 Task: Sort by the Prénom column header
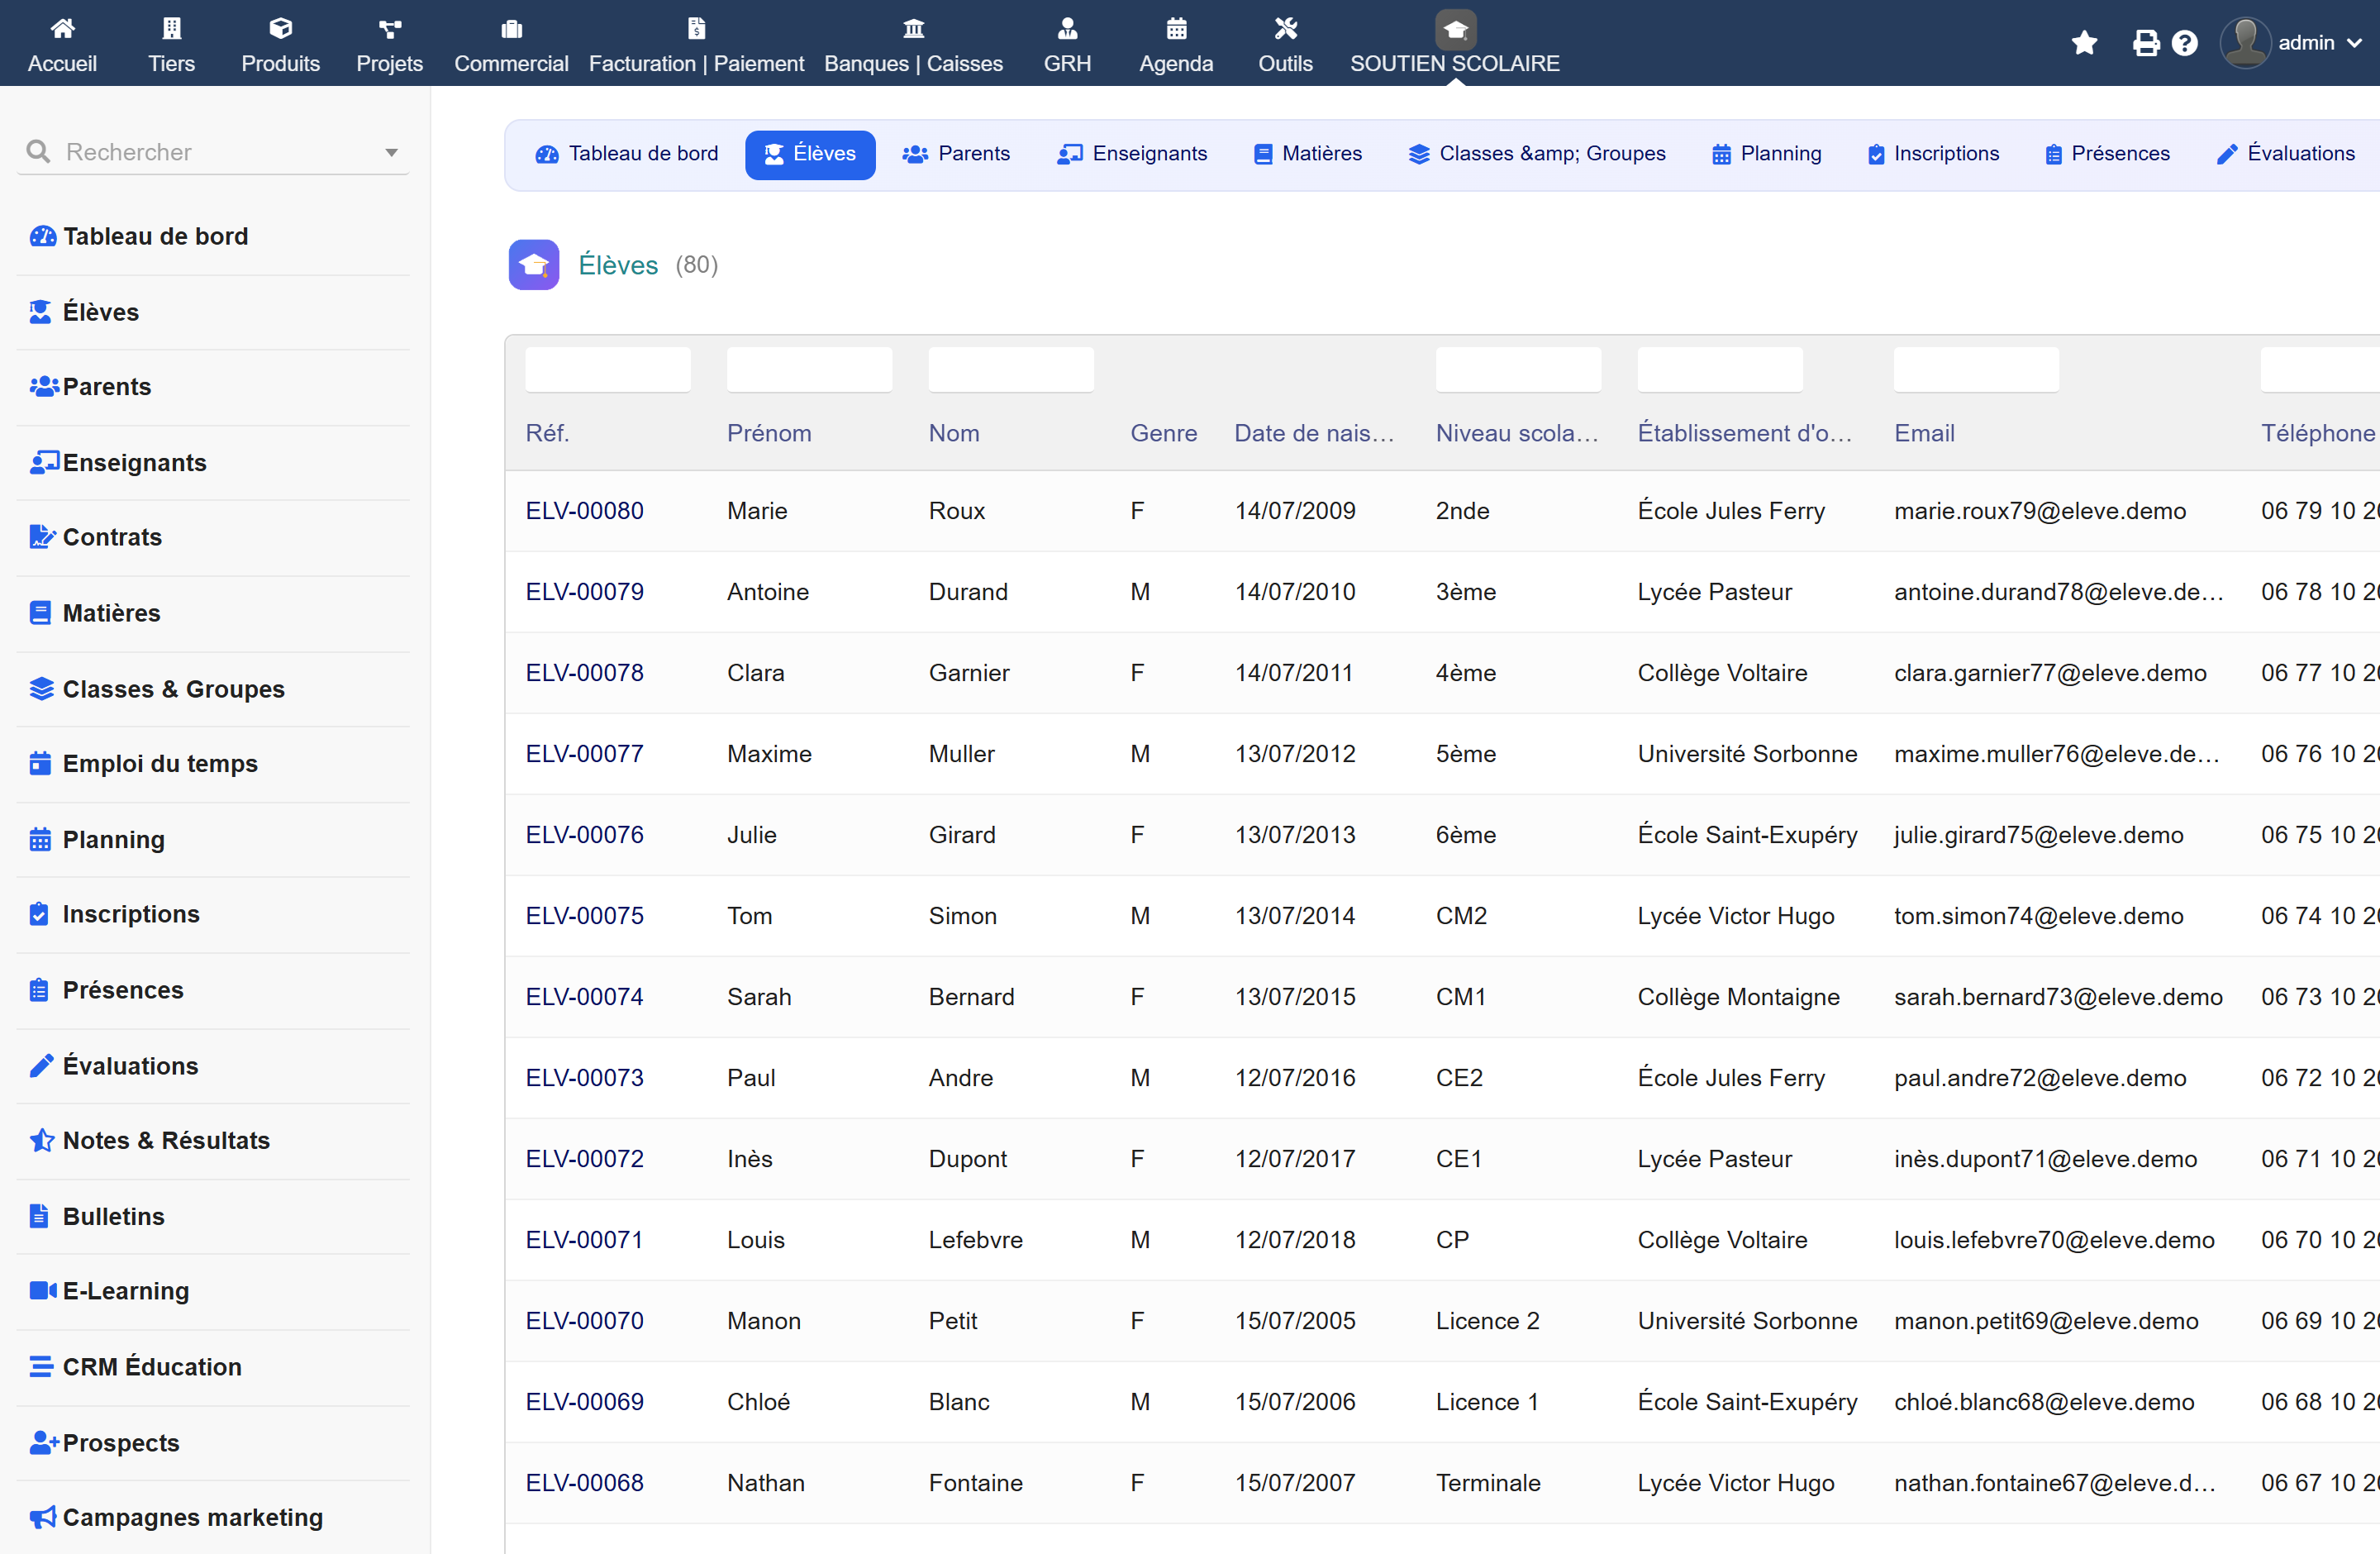769,433
